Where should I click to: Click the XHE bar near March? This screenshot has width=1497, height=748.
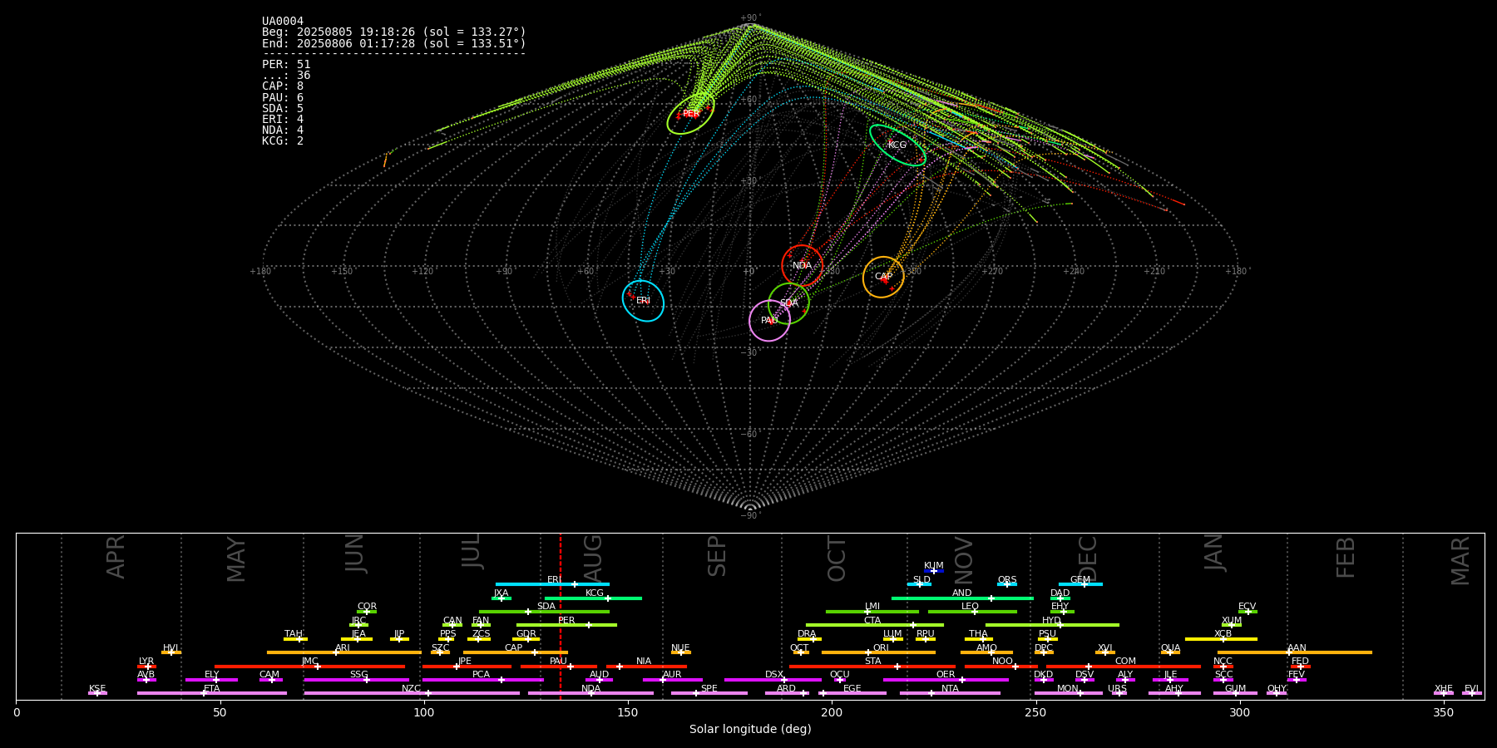pyautogui.click(x=1444, y=693)
